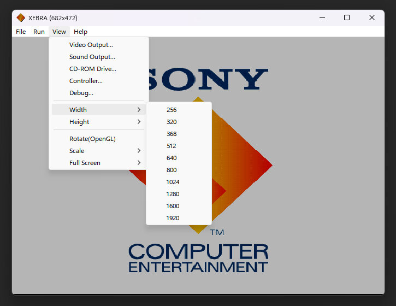The height and width of the screenshot is (306, 396).
Task: Select Rotate(OpenGL) option
Action: point(98,139)
